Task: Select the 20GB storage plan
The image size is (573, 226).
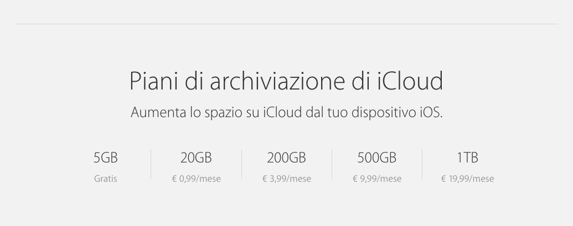Action: pos(196,158)
